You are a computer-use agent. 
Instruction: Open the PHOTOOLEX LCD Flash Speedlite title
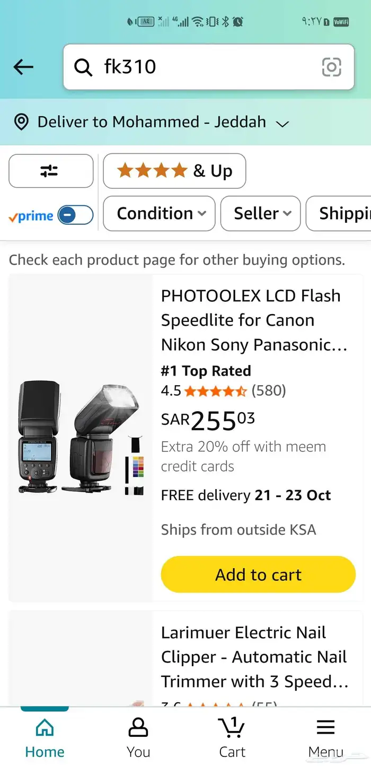pos(254,320)
